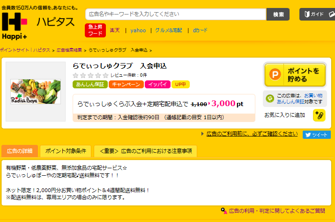Open the Hapitas logo home link

coord(38,26)
